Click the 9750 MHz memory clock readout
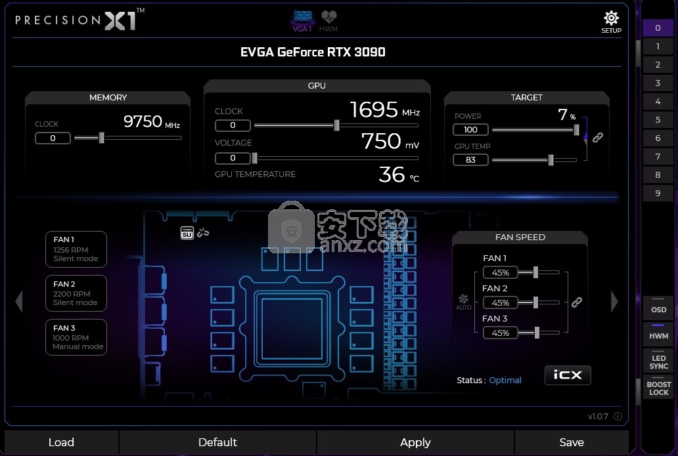The image size is (678, 456). [151, 121]
